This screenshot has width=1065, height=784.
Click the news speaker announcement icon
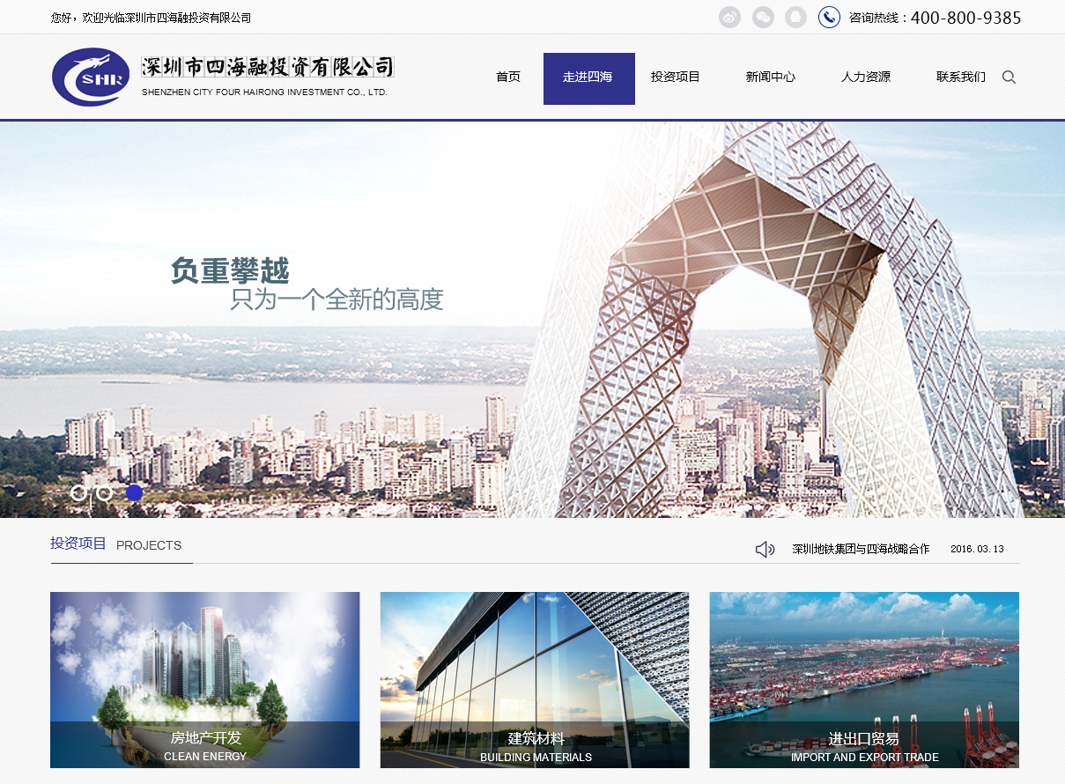pyautogui.click(x=765, y=550)
